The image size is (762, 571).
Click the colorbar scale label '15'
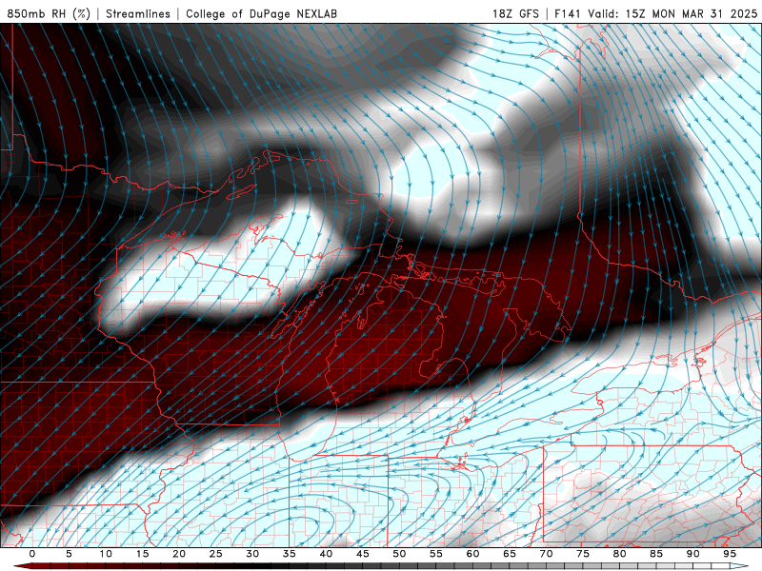[142, 554]
